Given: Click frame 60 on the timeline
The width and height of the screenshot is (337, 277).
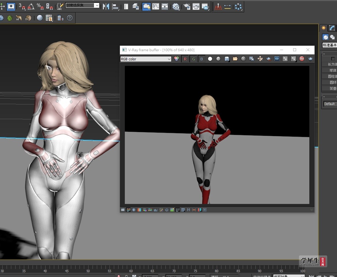Looking at the screenshot, I should [131, 271].
